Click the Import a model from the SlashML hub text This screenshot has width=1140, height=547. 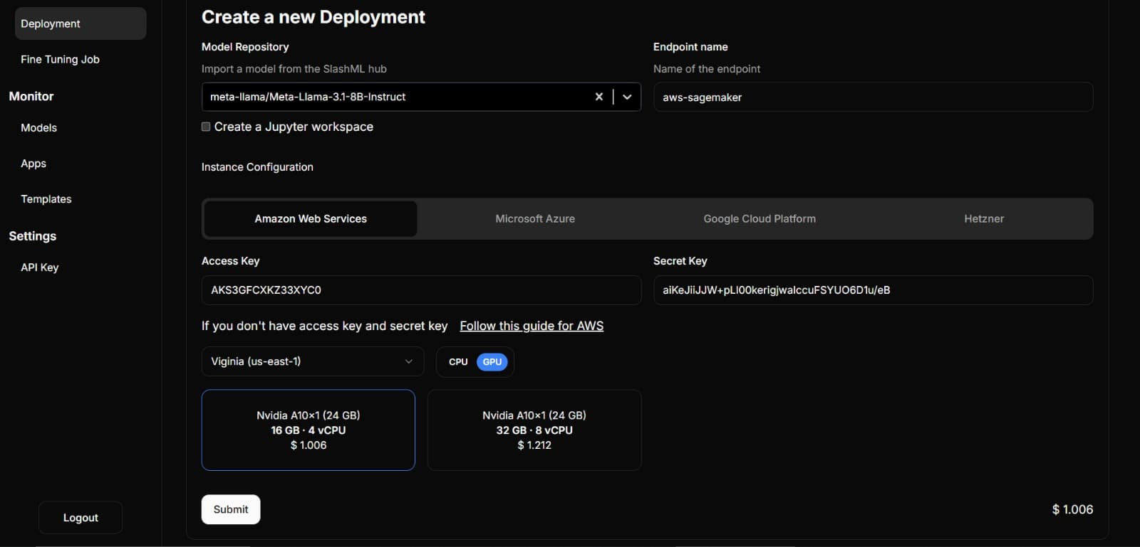pyautogui.click(x=294, y=69)
